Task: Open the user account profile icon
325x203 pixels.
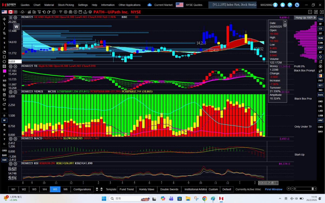Action: (x=275, y=5)
